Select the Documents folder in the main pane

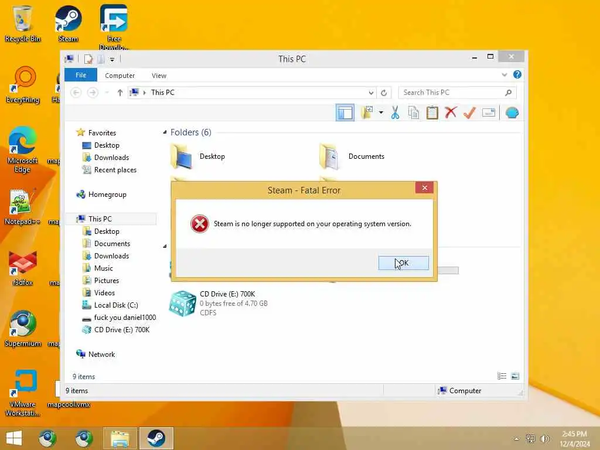352,156
